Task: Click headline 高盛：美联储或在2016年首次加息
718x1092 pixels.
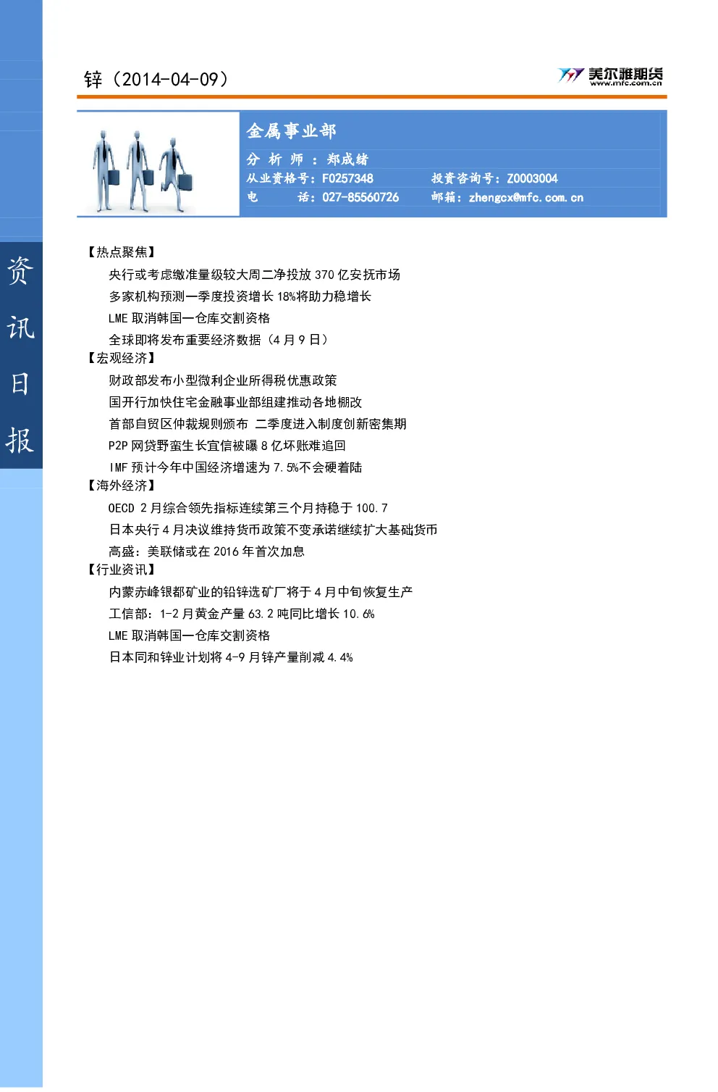Action: click(206, 551)
